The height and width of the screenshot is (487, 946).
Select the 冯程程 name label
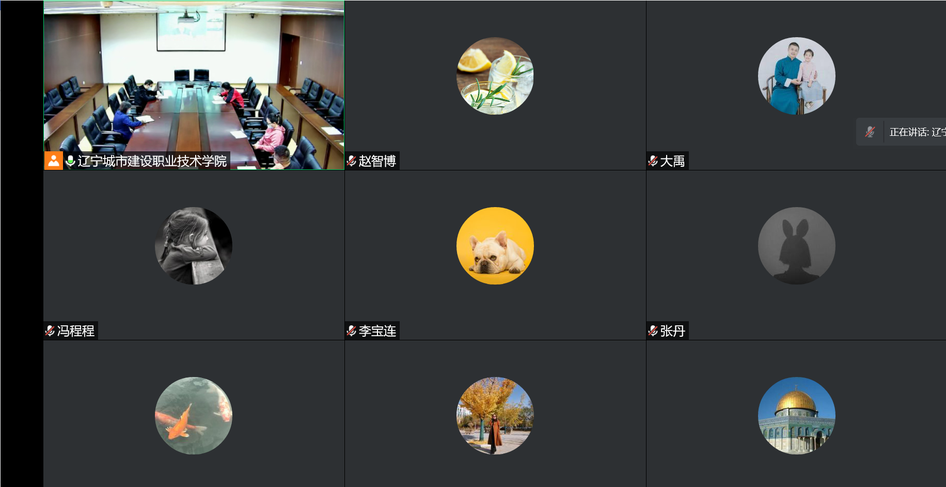coord(76,331)
